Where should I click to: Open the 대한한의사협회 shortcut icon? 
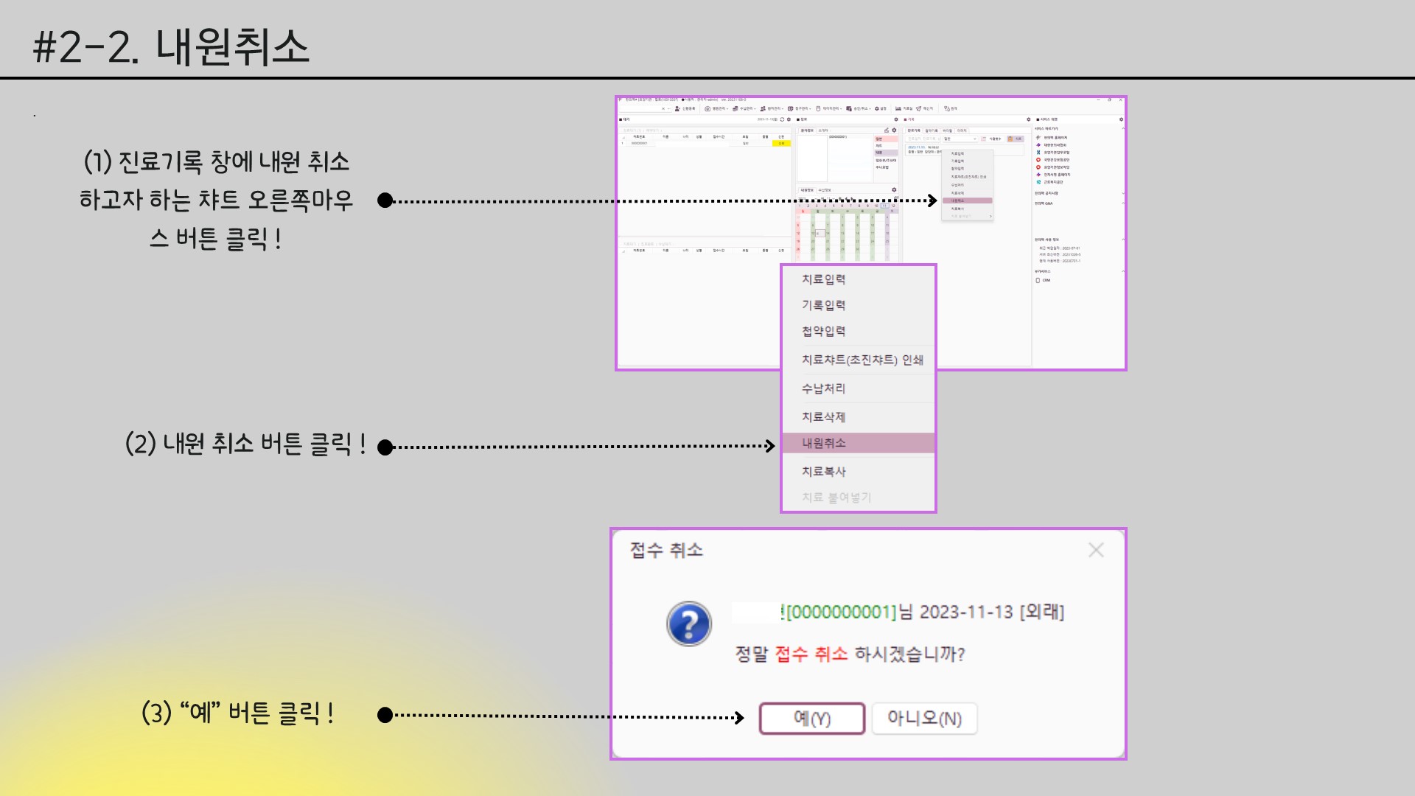(1038, 145)
